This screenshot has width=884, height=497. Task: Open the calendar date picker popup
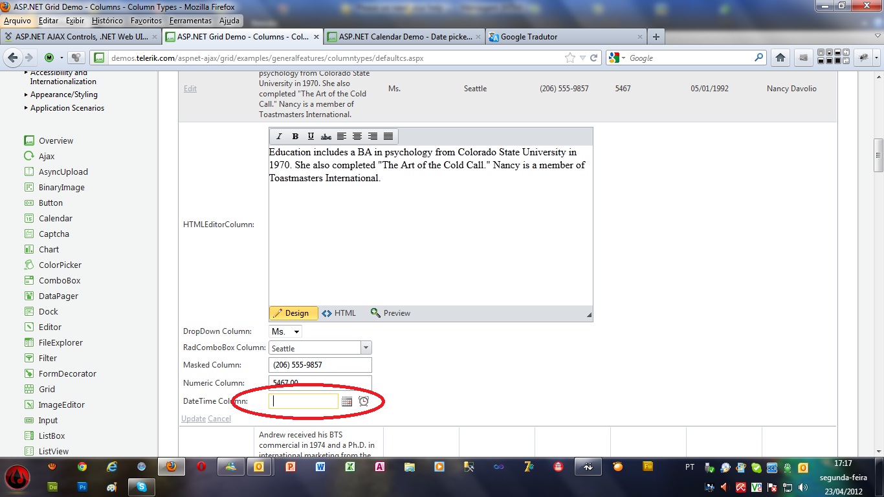click(347, 401)
